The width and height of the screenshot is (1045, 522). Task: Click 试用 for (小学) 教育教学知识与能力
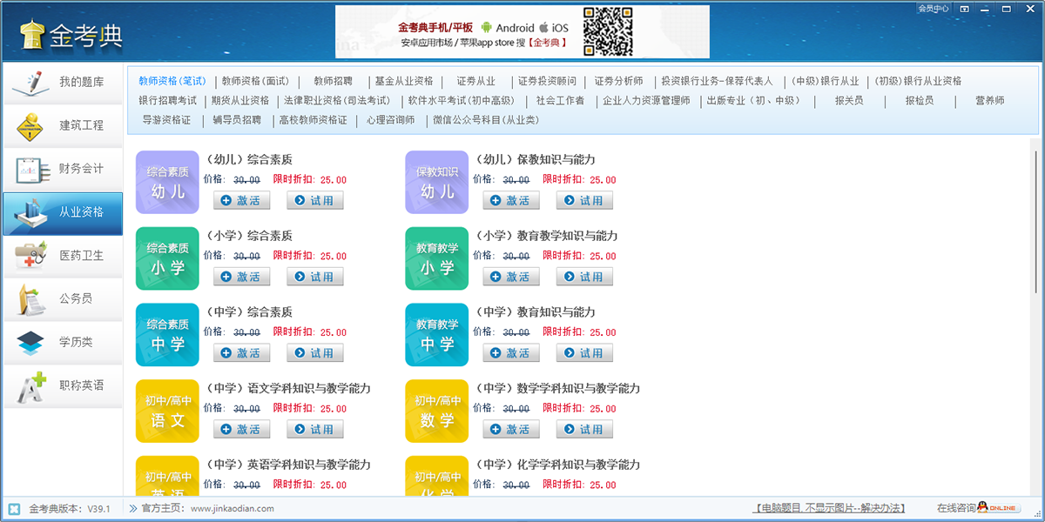coord(584,277)
